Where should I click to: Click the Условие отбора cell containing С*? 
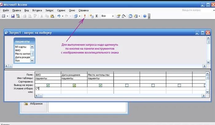pyautogui.click(x=48, y=89)
